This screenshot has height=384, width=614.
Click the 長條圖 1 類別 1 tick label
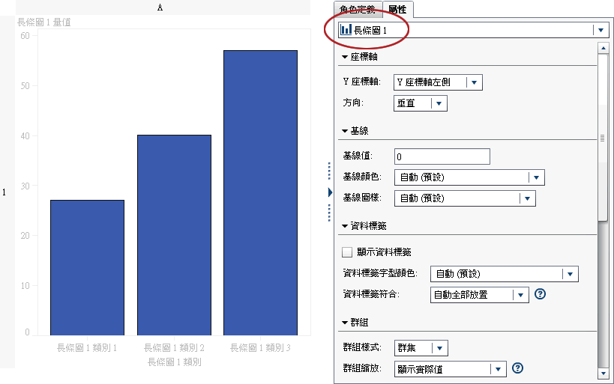tap(87, 347)
